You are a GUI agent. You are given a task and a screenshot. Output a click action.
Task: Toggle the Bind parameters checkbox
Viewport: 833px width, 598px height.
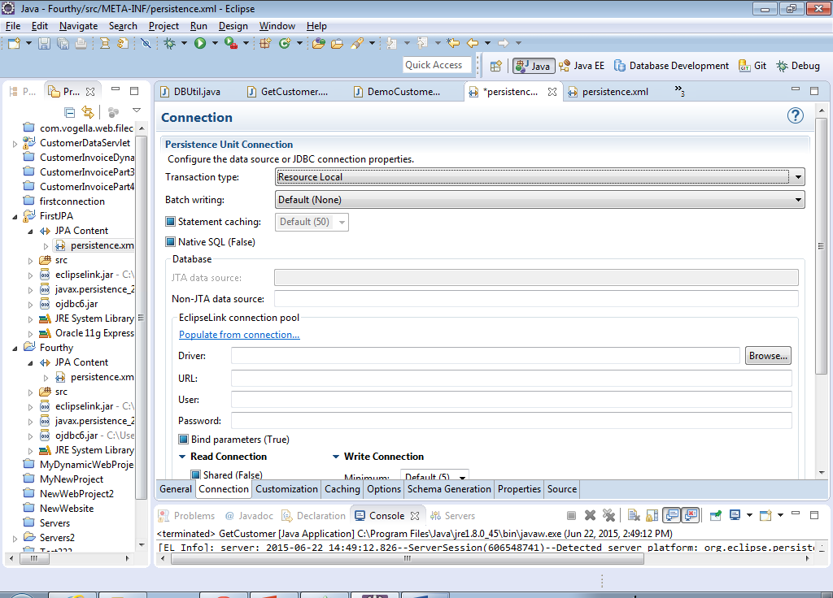tap(184, 440)
